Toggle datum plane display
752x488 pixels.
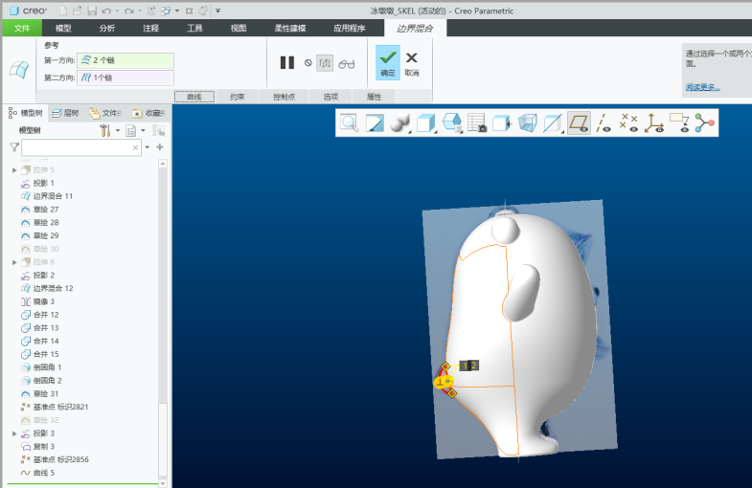coord(579,122)
